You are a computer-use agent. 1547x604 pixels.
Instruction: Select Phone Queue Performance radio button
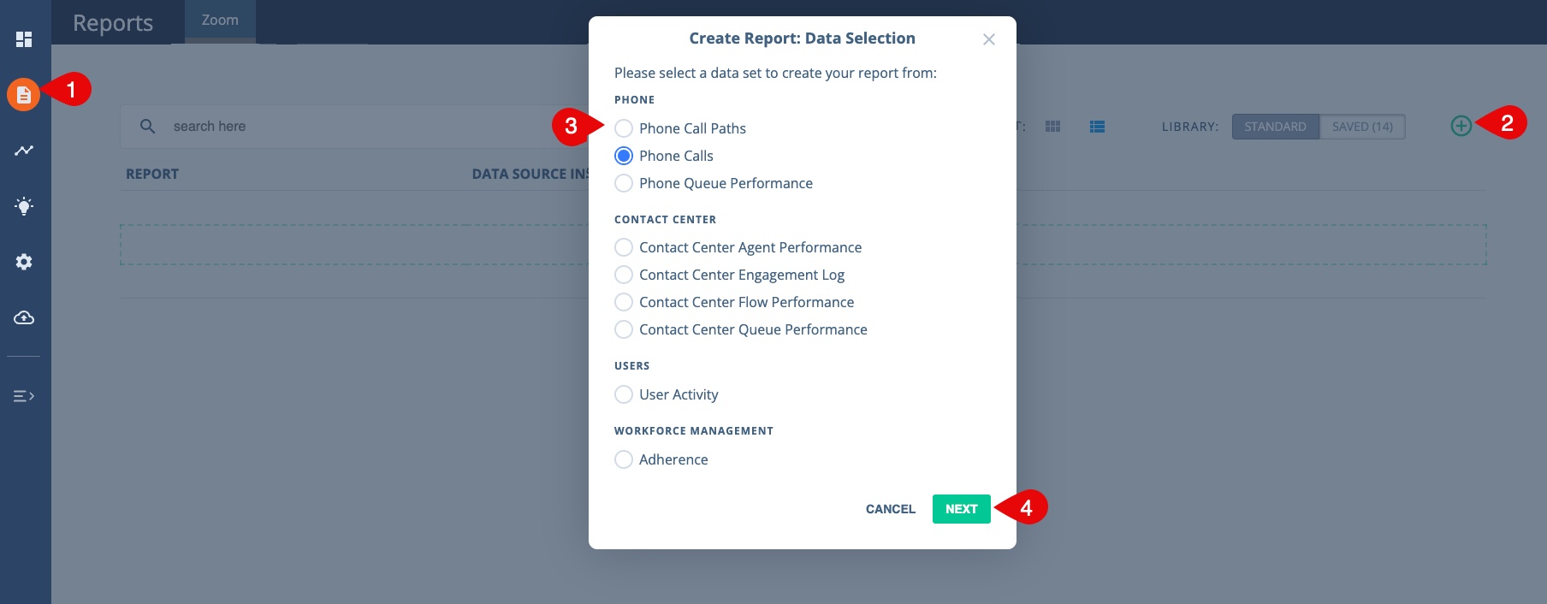[624, 183]
